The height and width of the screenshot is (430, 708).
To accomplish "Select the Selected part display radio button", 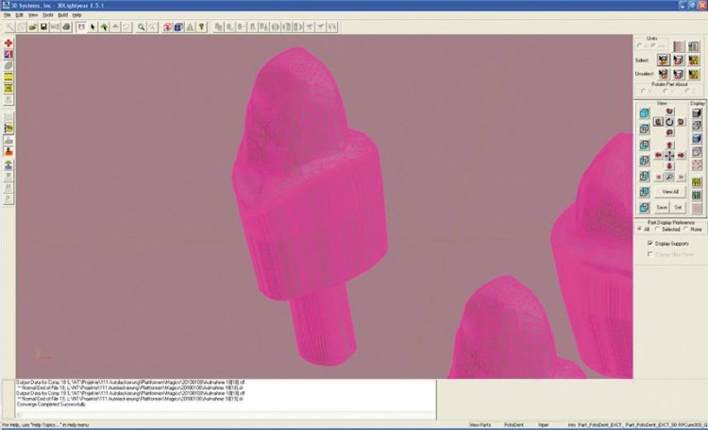I will click(657, 230).
